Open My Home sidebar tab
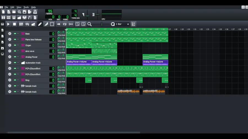The image size is (248, 139). 2,48
